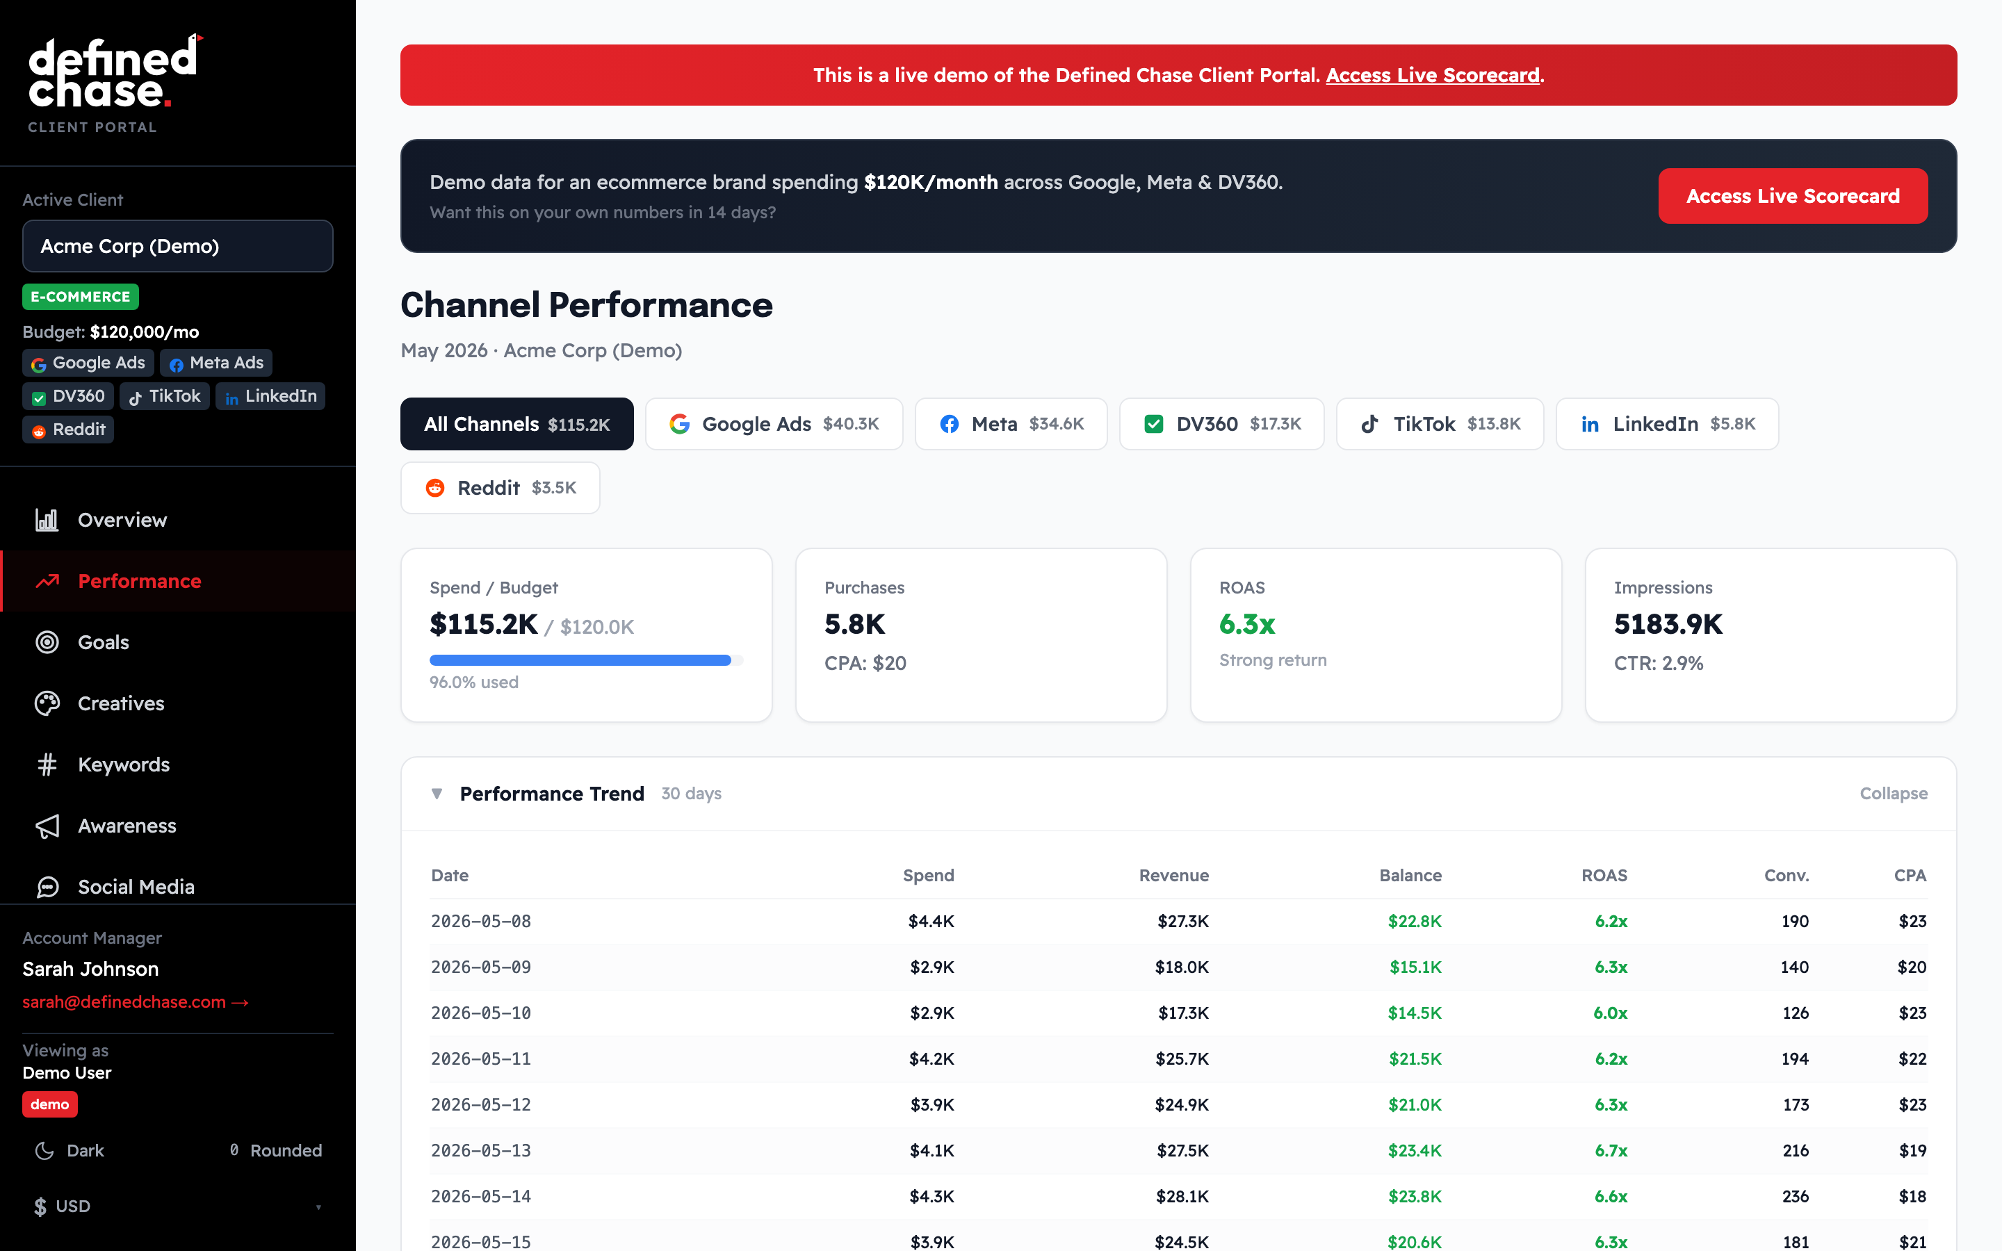Click the Awareness megaphone icon
Screen dimensions: 2002x1251
47,826
